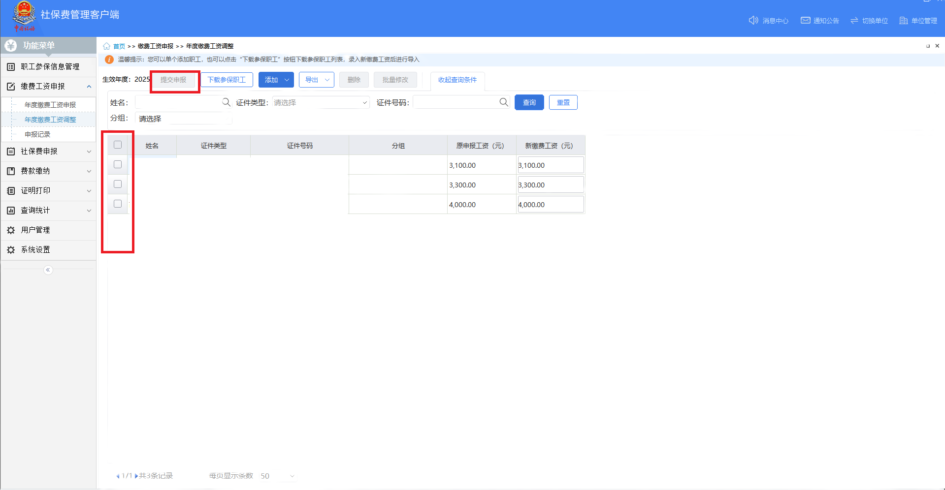The width and height of the screenshot is (945, 490).
Task: Click the 切换单位 swap arrows icon
Action: pos(854,20)
